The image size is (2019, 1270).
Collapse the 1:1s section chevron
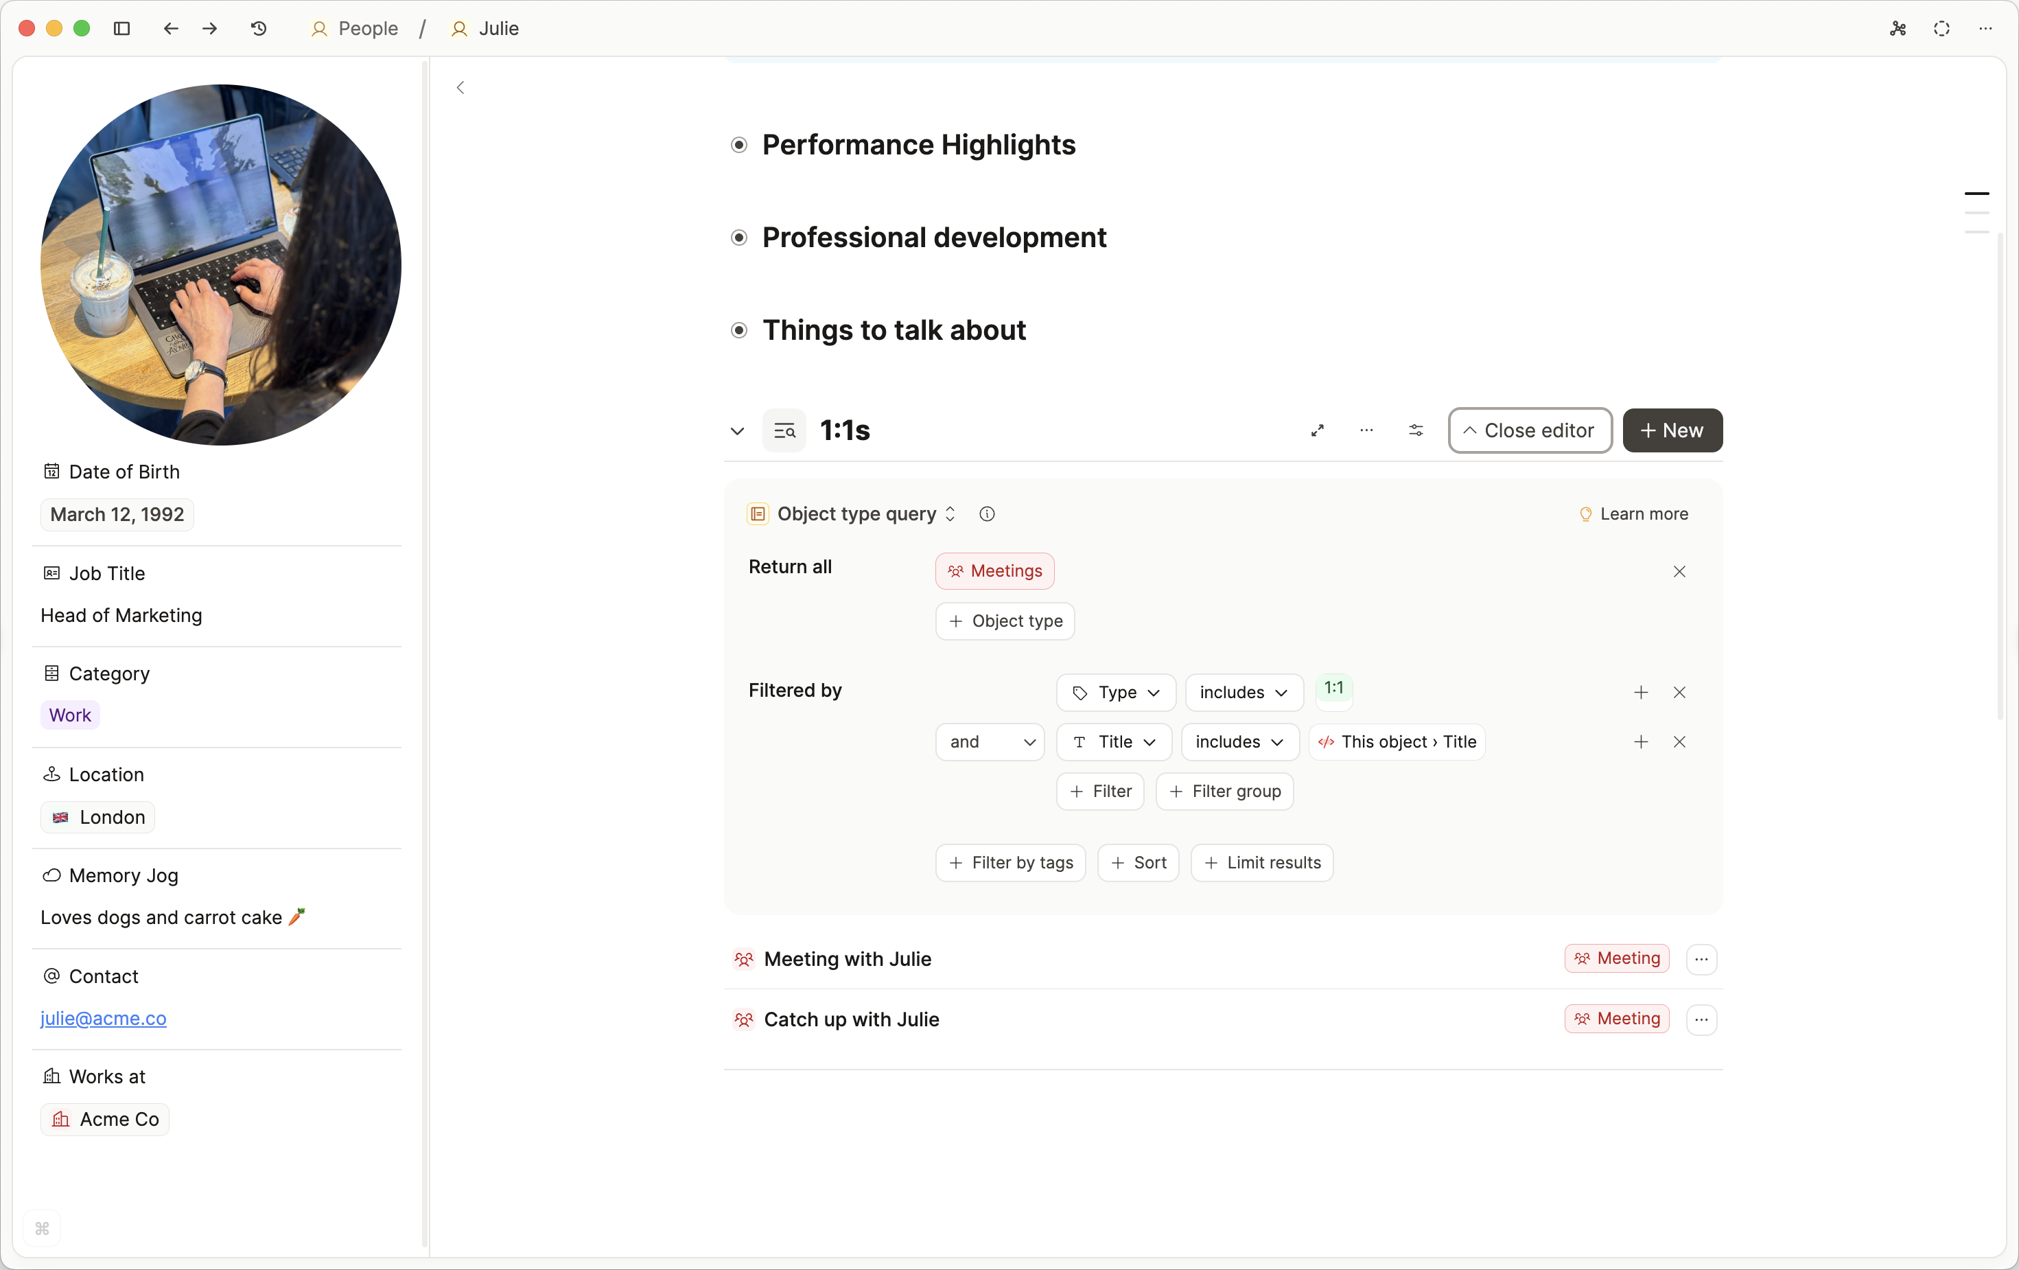pyautogui.click(x=737, y=431)
